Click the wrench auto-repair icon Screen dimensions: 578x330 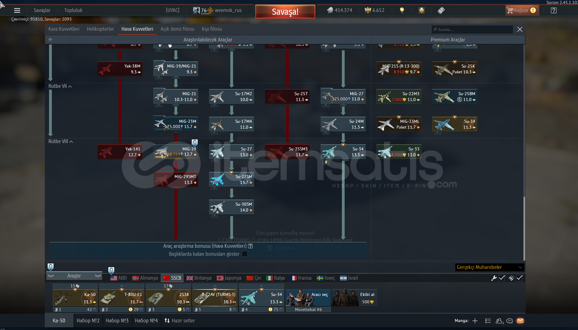click(x=494, y=278)
